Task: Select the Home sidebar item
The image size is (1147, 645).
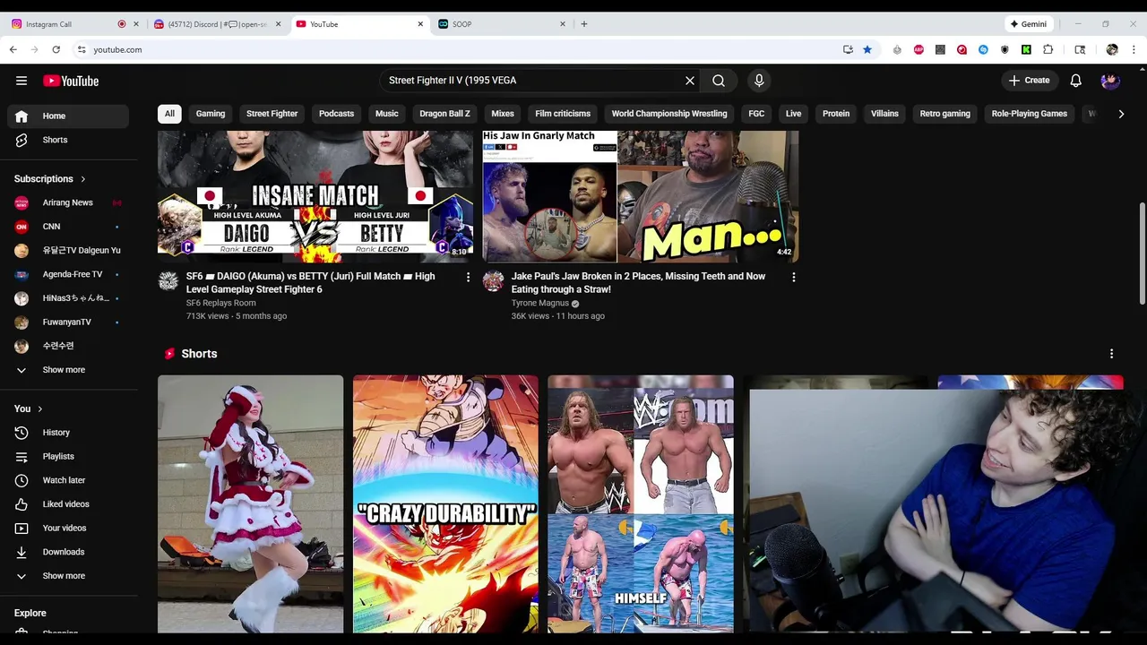Action: [x=68, y=116]
